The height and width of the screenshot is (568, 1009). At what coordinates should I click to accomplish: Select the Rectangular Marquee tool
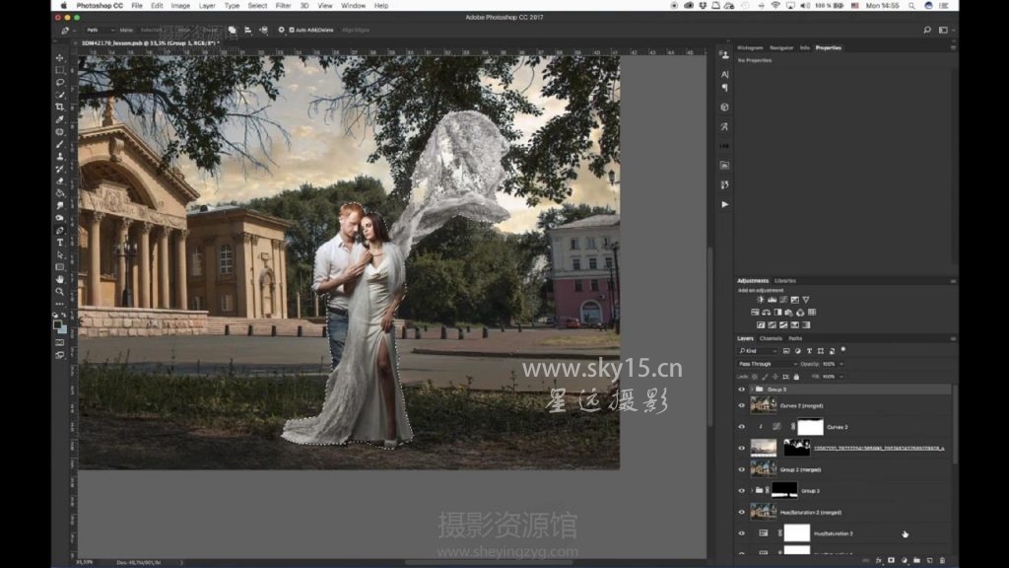(x=60, y=70)
